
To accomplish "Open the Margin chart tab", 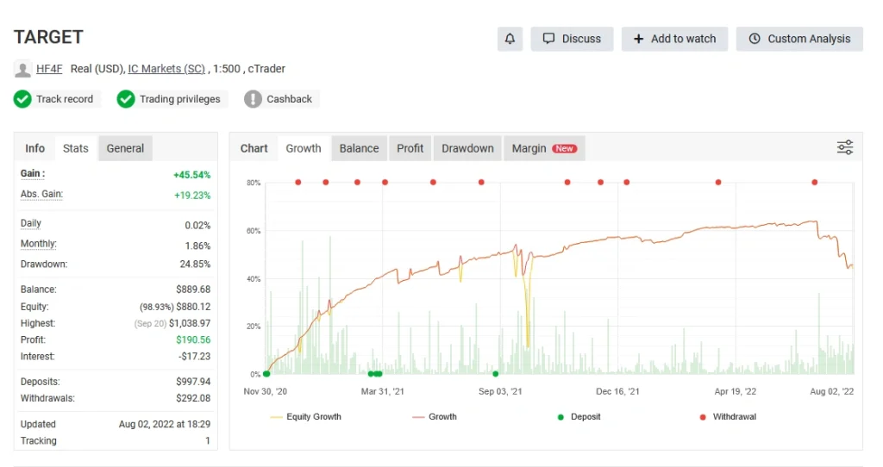I will pos(544,148).
